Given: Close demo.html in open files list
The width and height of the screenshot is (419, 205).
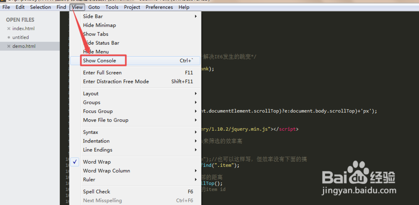Looking at the screenshot, I should pos(9,46).
